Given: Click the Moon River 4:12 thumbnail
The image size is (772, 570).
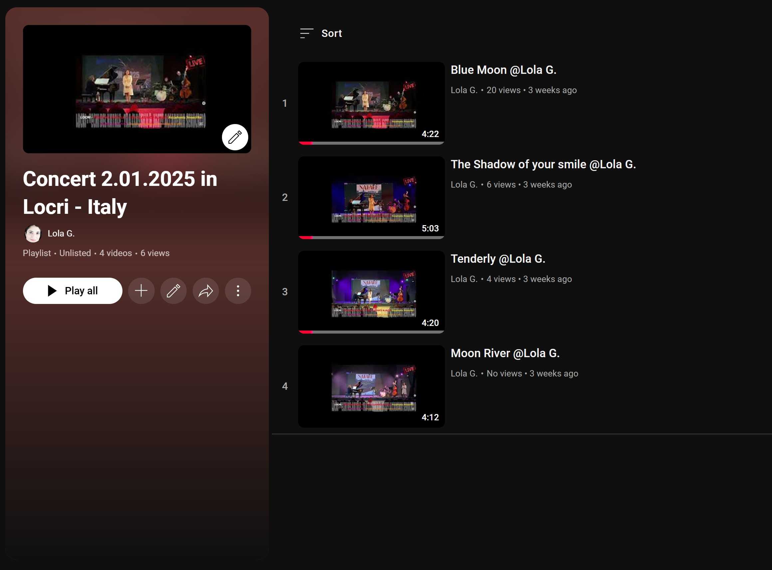Looking at the screenshot, I should tap(371, 386).
